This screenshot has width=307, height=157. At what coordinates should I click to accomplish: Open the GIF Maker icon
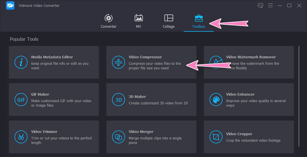coord(20,100)
